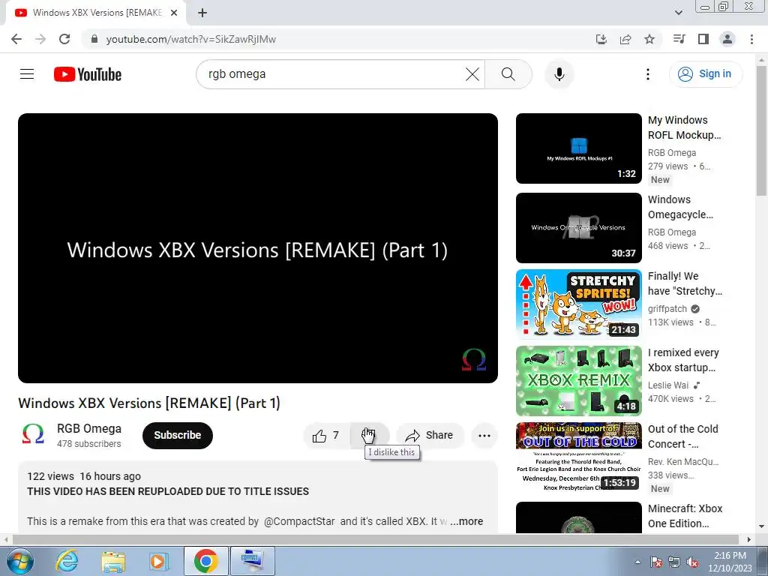Click the Sign in button
This screenshot has width=768, height=576.
(x=706, y=74)
